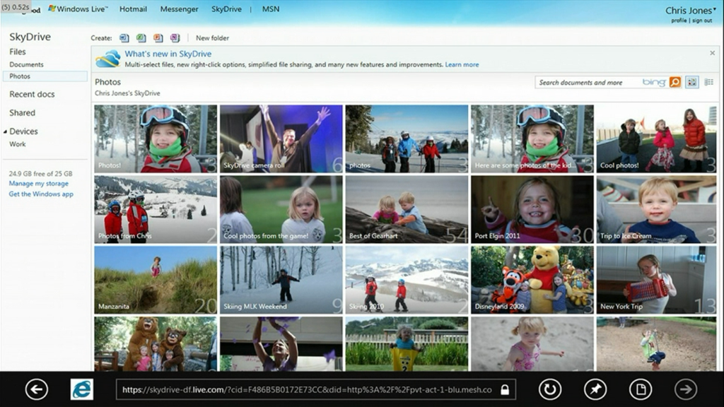This screenshot has width=724, height=407.
Task: Open SkyDrive from the top bar
Action: [226, 8]
